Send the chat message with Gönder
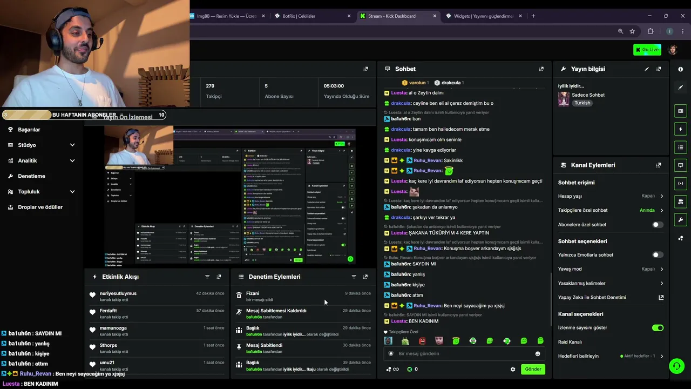Image resolution: width=691 pixels, height=389 pixels. [x=533, y=370]
